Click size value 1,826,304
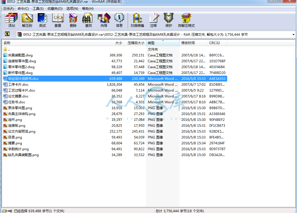This screenshot has width=297, height=213. click(x=114, y=84)
